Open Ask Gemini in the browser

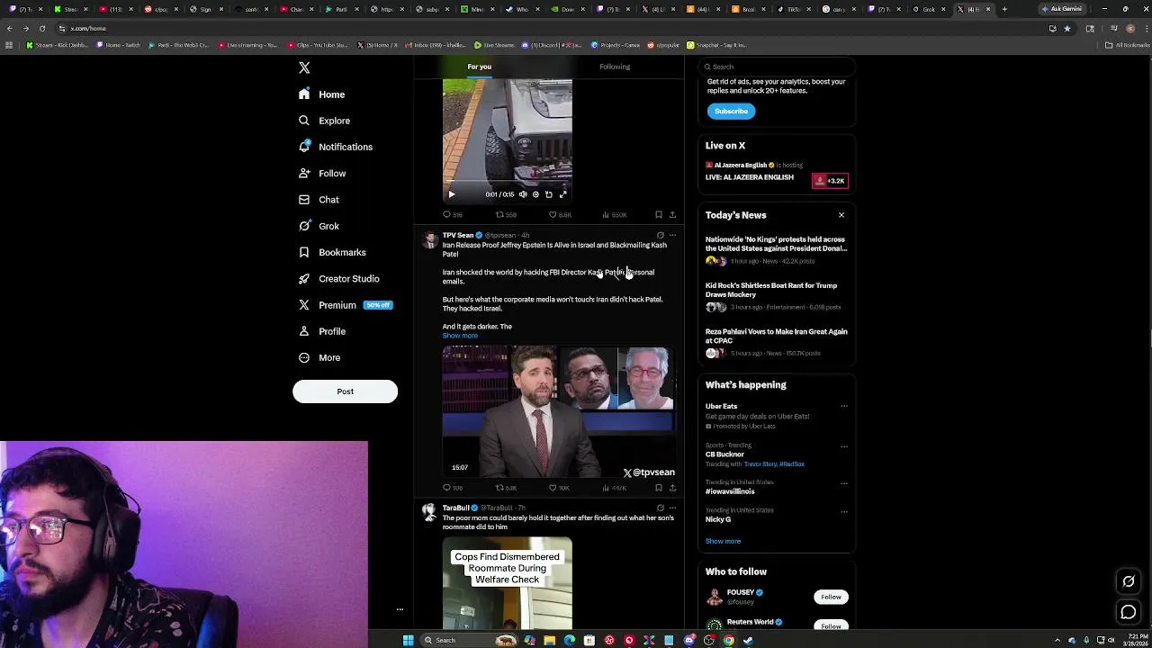(x=1062, y=9)
